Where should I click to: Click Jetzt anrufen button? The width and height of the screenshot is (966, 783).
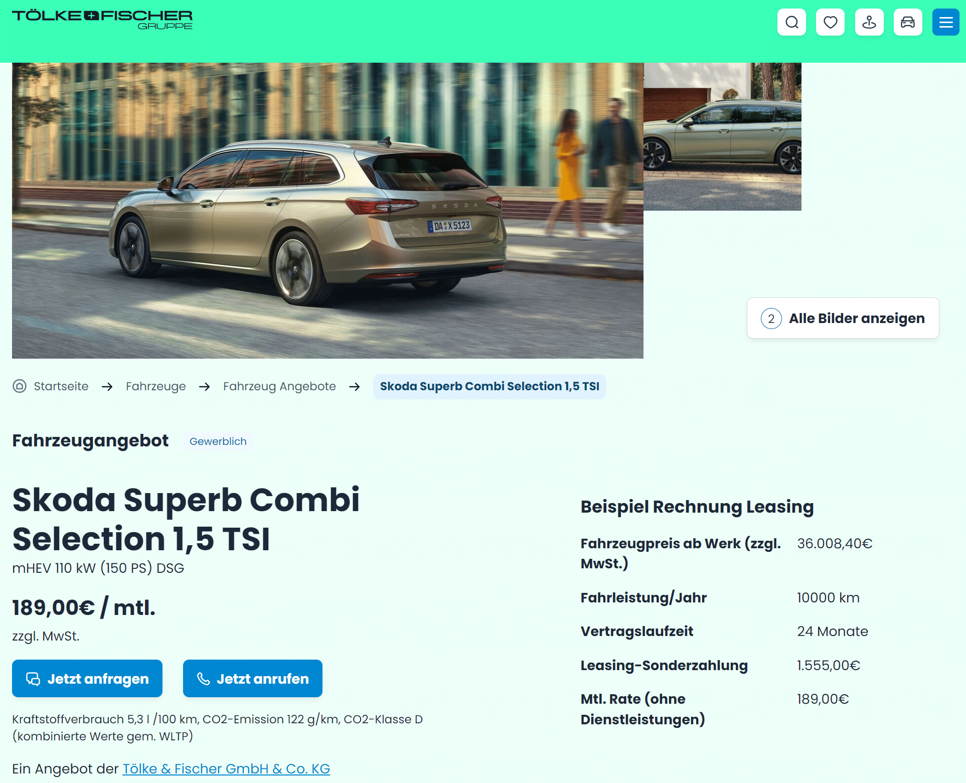click(253, 678)
